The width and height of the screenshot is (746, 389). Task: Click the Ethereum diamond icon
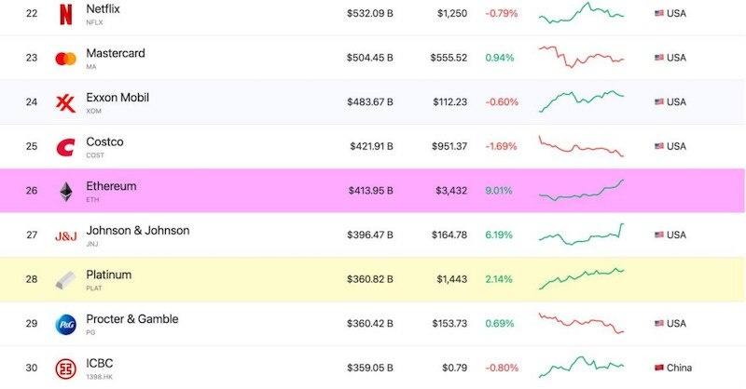point(65,191)
